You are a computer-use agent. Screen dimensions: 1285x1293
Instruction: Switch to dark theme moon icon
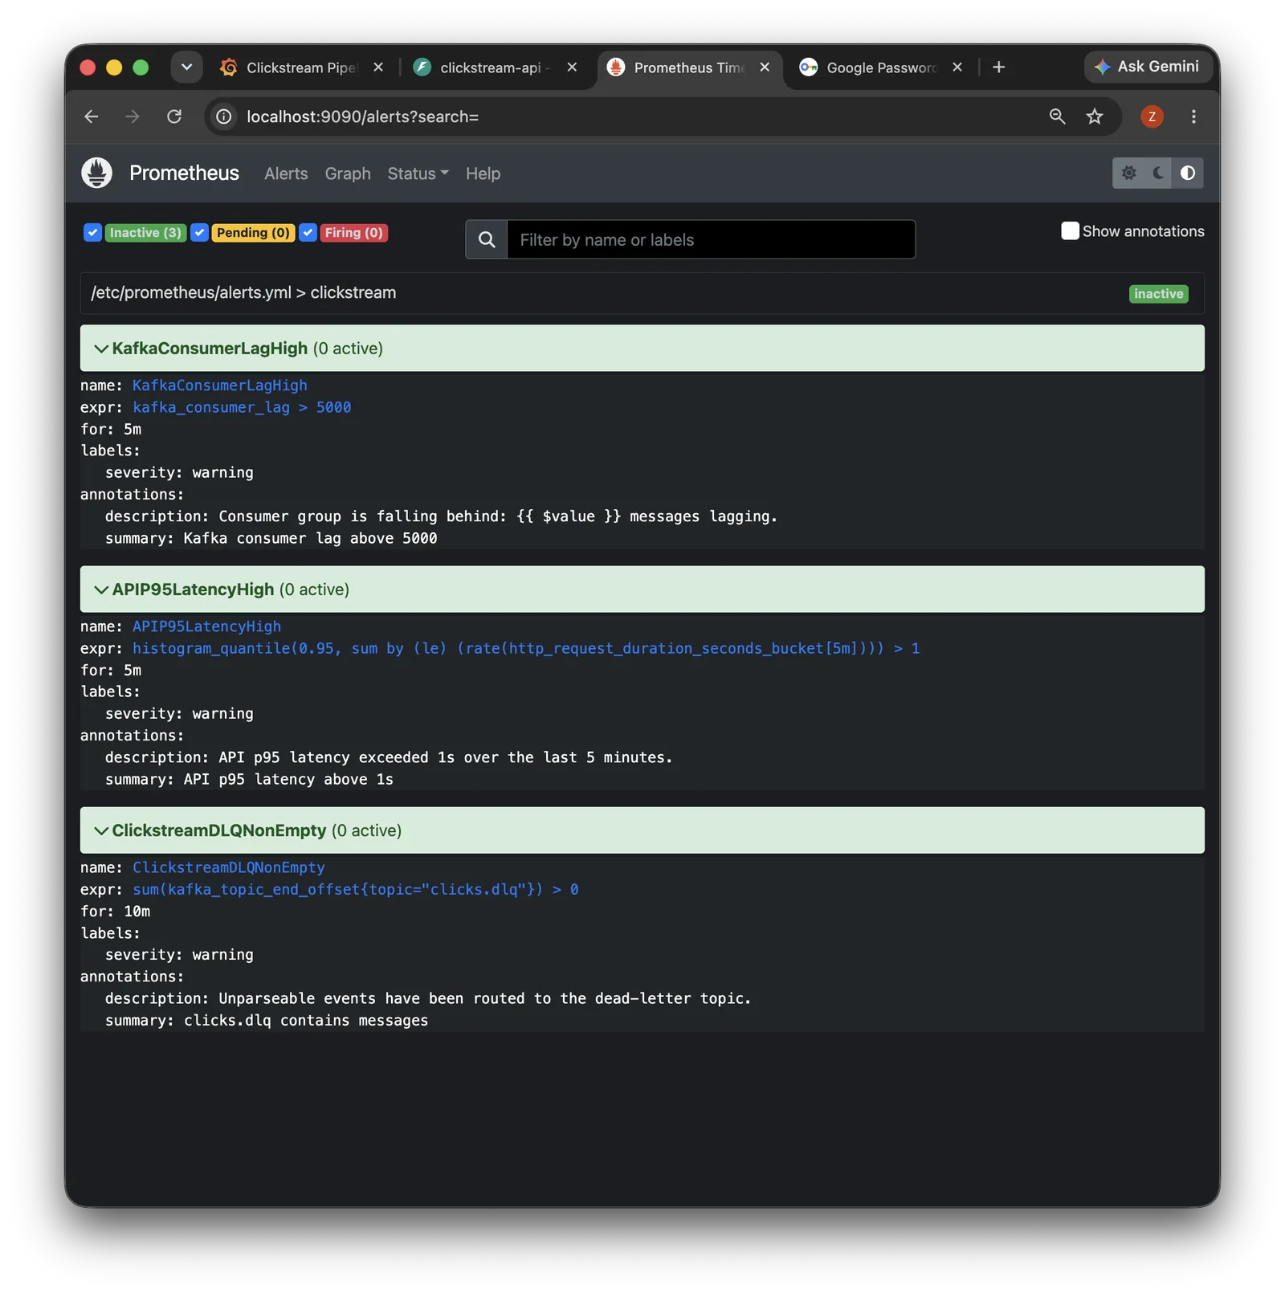coord(1158,173)
